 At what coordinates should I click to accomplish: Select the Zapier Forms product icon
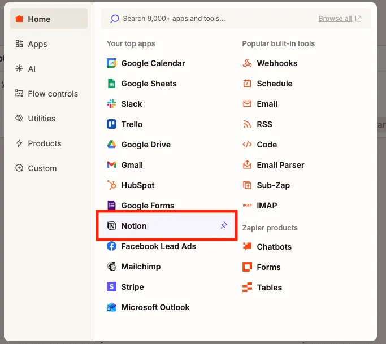point(247,267)
